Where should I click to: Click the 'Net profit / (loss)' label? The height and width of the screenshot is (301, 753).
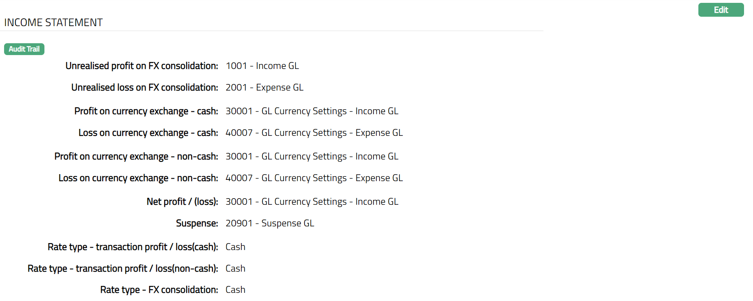click(182, 202)
